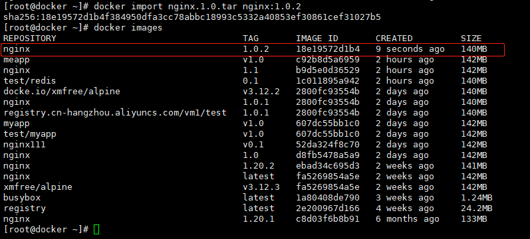Select image ID 18e19572d1b4
Viewport: 530px width, 239px height.
(328, 49)
